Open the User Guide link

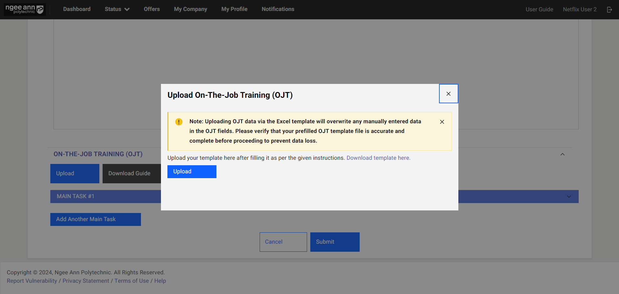(539, 9)
